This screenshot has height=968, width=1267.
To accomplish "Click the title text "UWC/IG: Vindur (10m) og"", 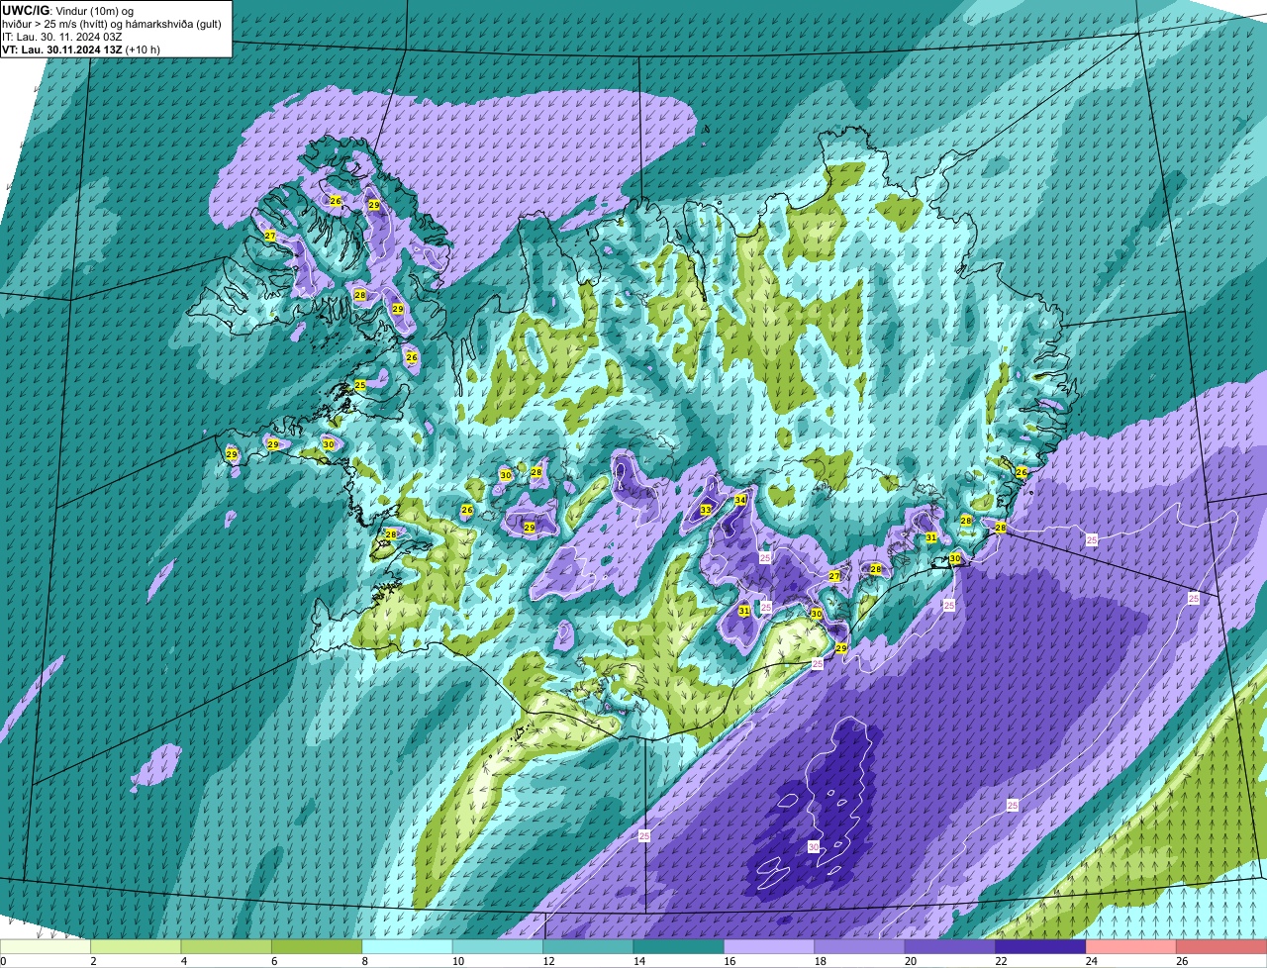I will tap(67, 10).
